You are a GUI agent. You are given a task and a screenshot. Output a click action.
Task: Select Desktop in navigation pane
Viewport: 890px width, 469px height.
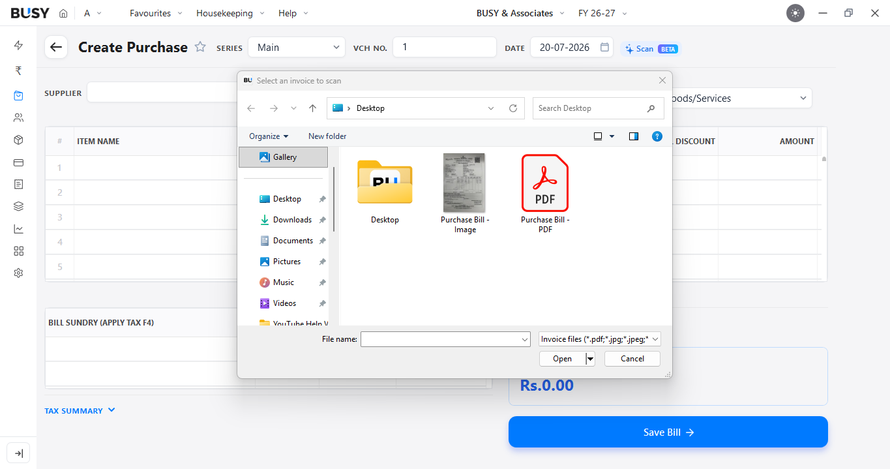[x=286, y=199]
